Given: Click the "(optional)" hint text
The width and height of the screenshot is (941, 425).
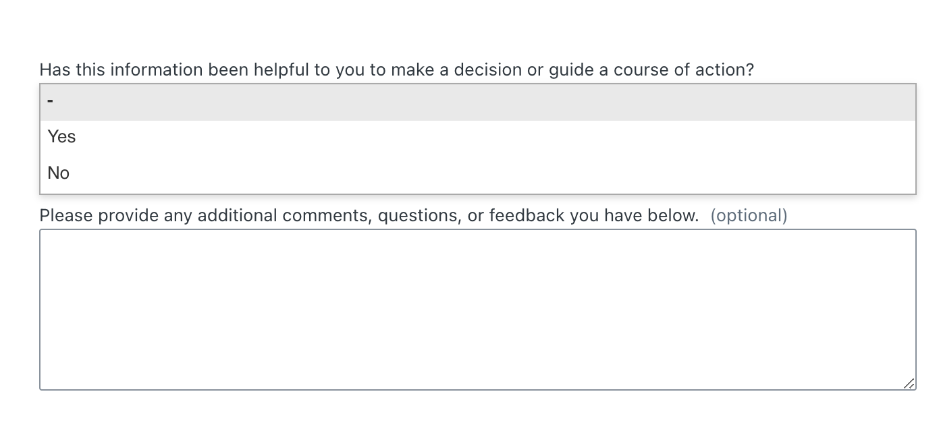Looking at the screenshot, I should click(x=749, y=216).
